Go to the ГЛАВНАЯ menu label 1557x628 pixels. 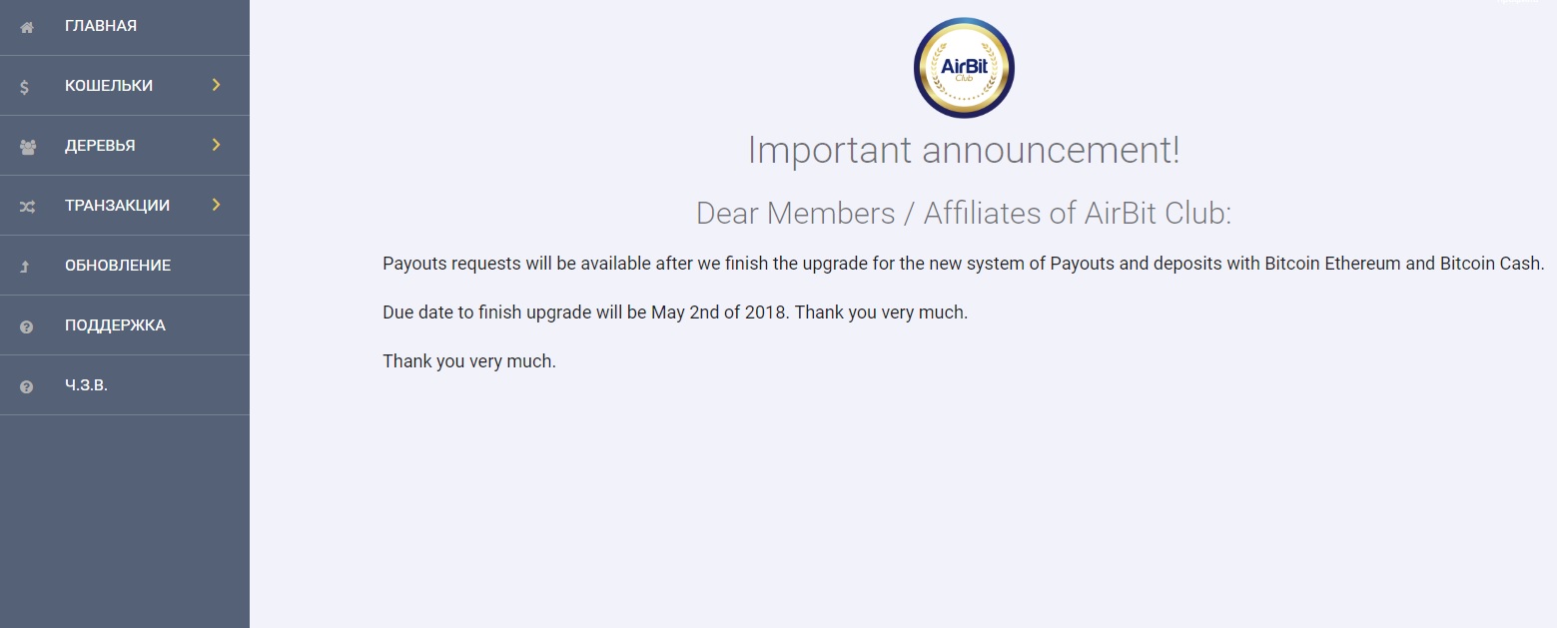click(101, 26)
